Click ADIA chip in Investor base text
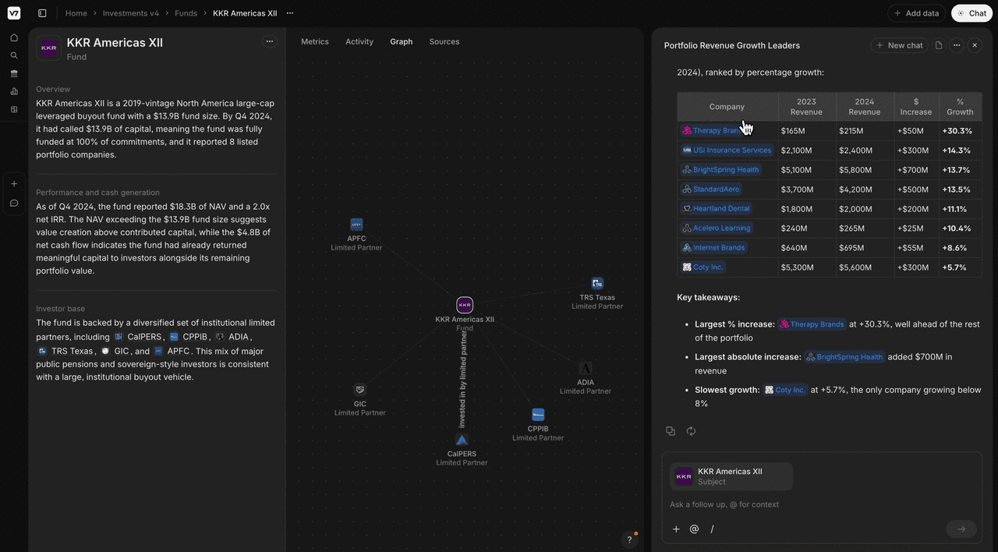Screen dimensions: 998x552 click(232, 337)
